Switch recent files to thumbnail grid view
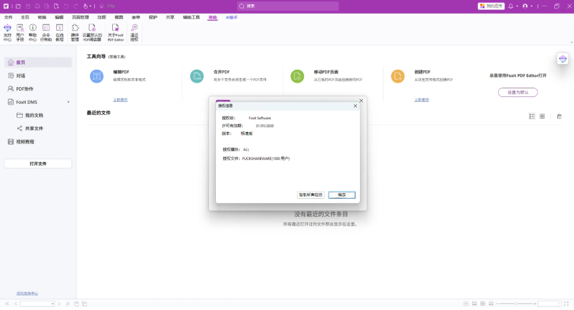This screenshot has height=310, width=574. [x=542, y=116]
